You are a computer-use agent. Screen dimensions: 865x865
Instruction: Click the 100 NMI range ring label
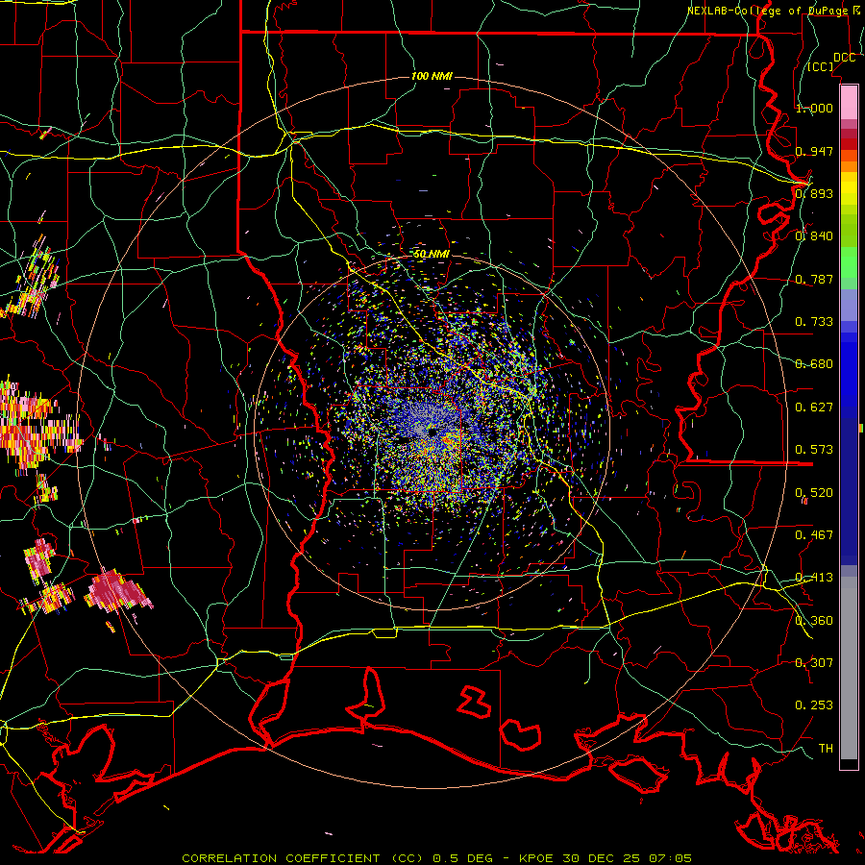(x=432, y=76)
